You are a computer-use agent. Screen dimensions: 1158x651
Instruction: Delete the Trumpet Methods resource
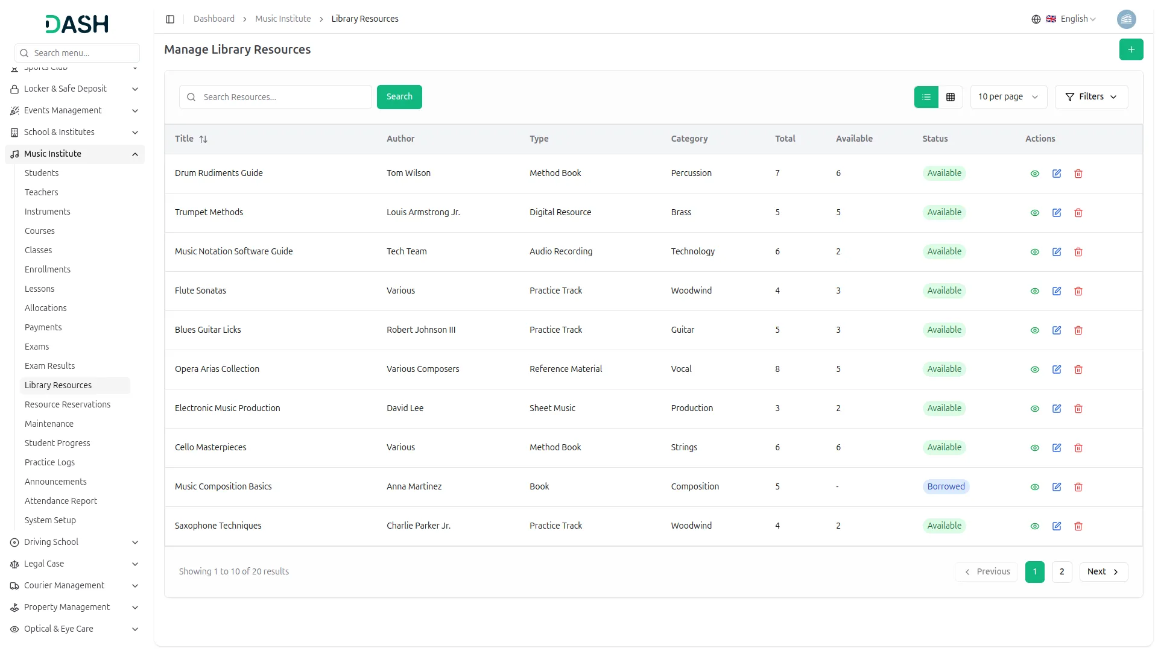1078,213
